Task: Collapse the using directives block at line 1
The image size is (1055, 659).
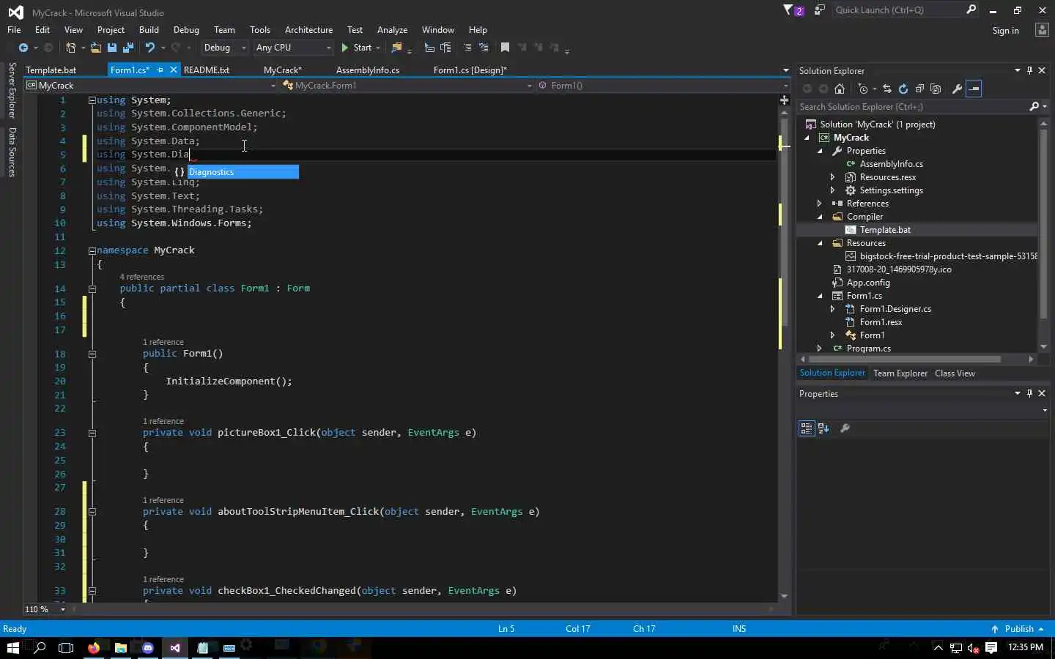Action: click(92, 100)
